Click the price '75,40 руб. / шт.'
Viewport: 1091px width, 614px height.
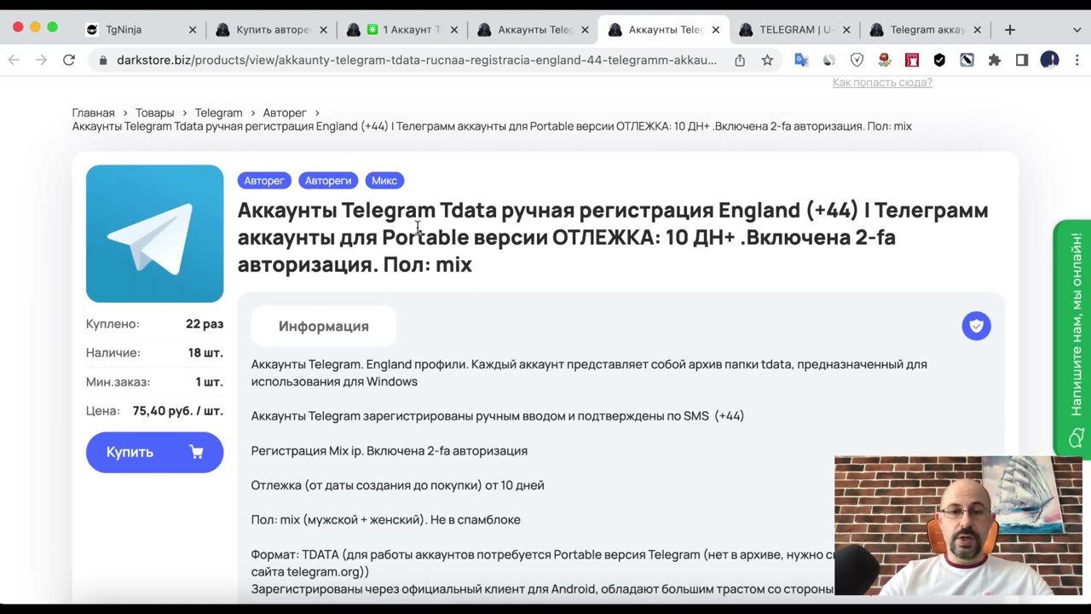click(x=177, y=410)
